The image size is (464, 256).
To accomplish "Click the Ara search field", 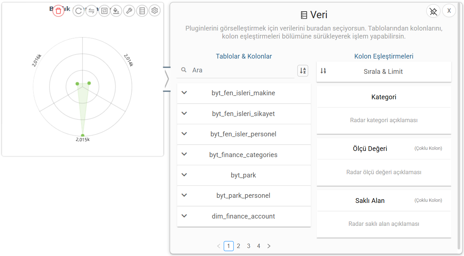I will [240, 70].
